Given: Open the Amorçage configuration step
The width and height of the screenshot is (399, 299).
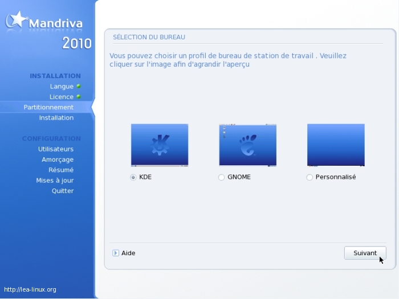Looking at the screenshot, I should pyautogui.click(x=58, y=159).
